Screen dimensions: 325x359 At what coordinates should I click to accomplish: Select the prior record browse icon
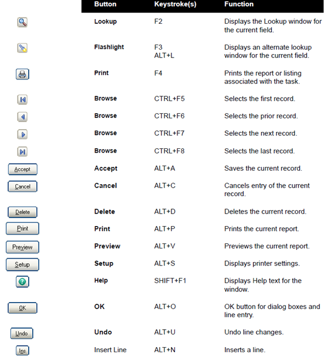22,117
